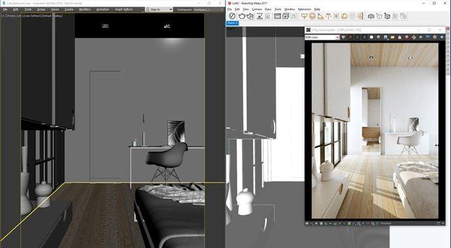Open the V-Ray Asset Editor icon

point(232,16)
